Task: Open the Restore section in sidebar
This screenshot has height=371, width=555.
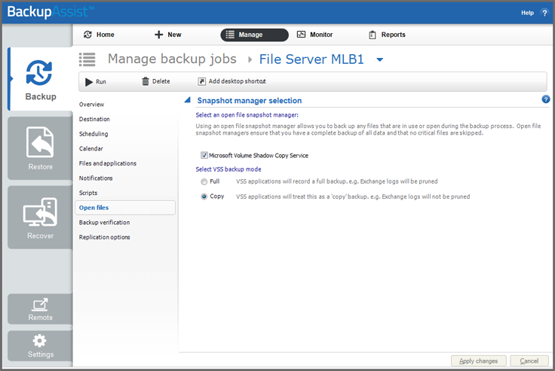Action: coord(41,148)
